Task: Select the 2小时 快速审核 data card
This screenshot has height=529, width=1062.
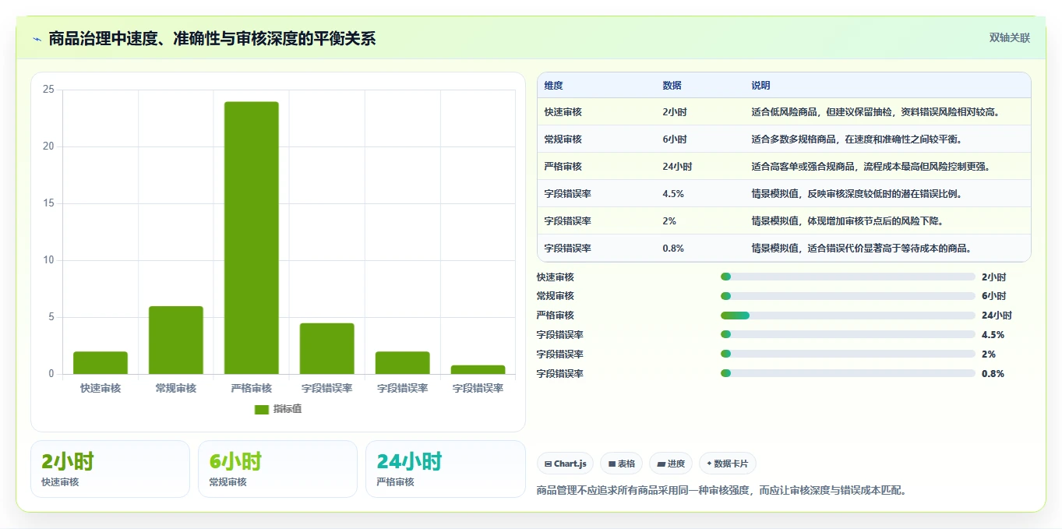Action: click(x=110, y=469)
